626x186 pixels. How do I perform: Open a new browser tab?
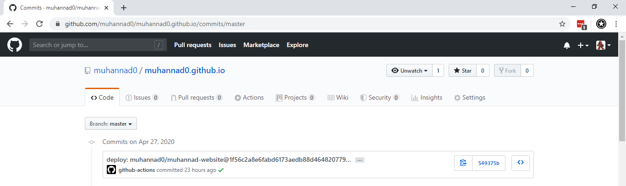pos(124,8)
